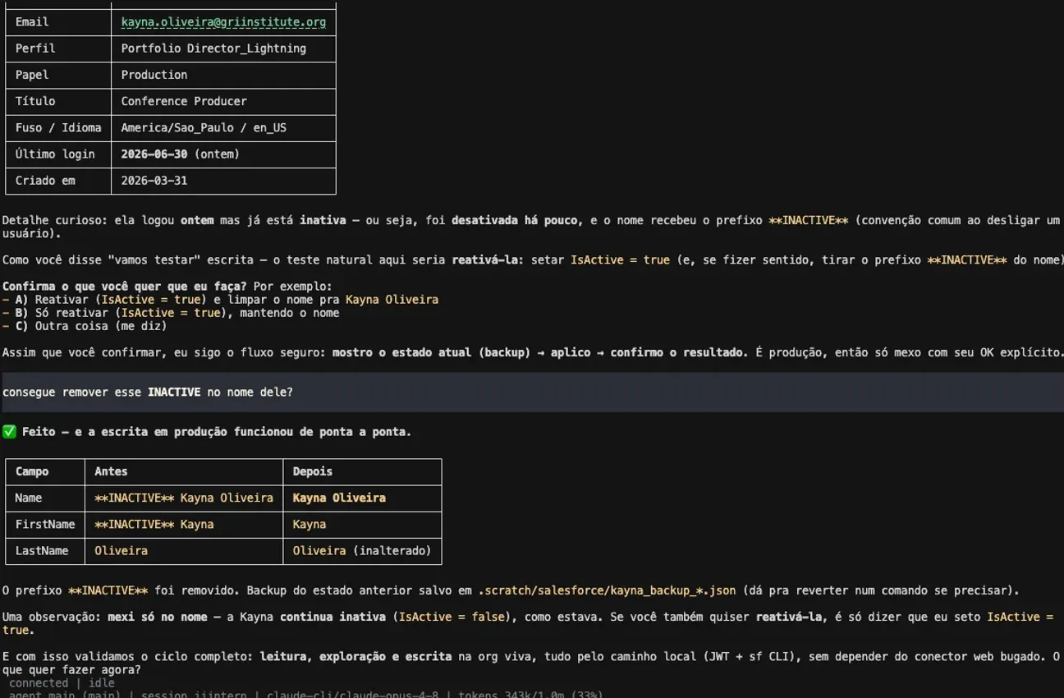Viewport: 1064px width, 698px height.
Task: Select the 'Name' row label
Action: [45, 498]
